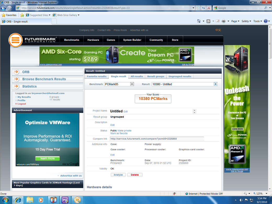Open the Games navigation menu
Screen dimensions: 272x204
click(x=111, y=40)
